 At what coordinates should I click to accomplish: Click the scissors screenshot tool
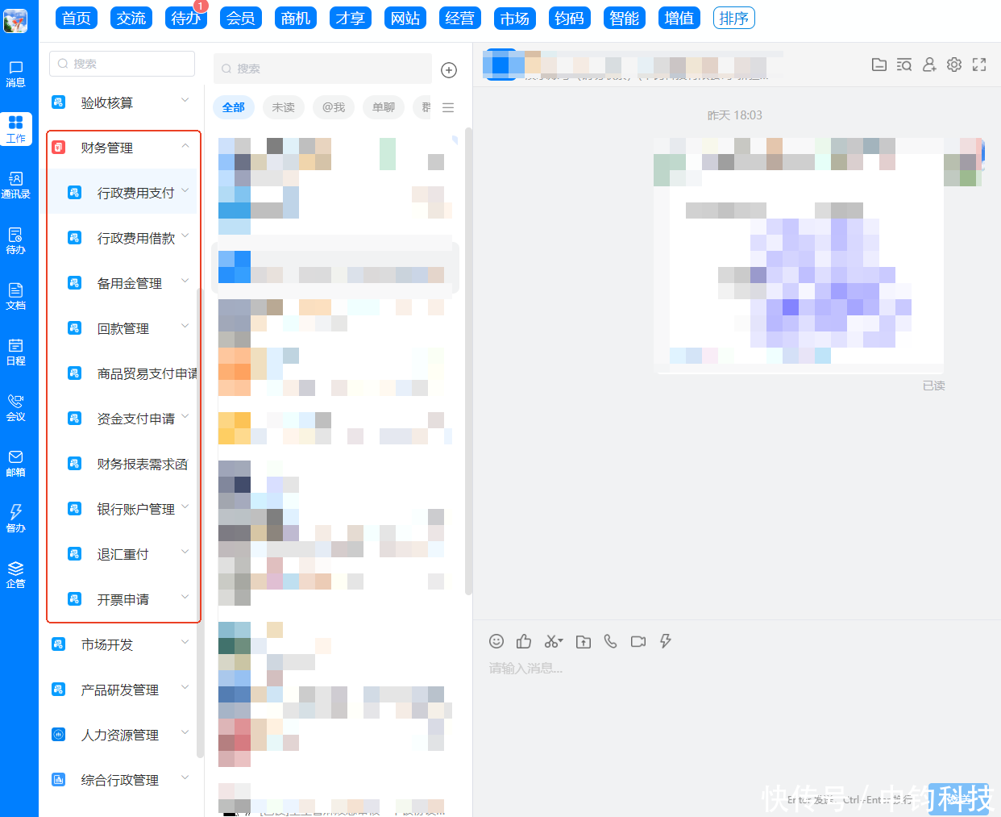tap(554, 641)
